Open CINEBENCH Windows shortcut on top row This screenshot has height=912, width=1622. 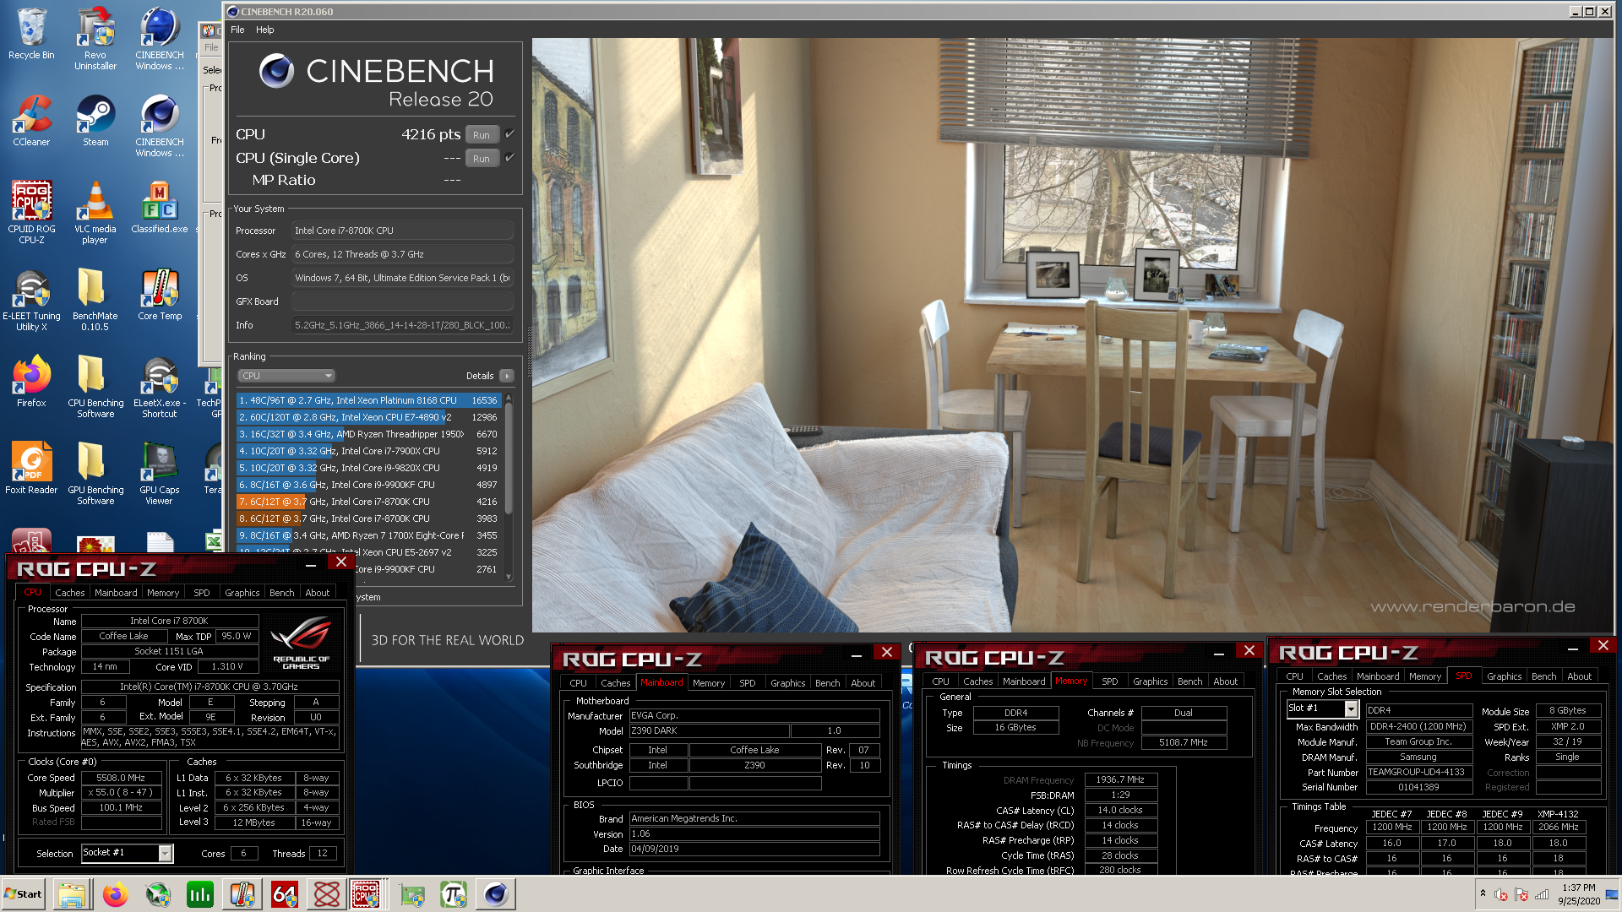click(x=160, y=38)
